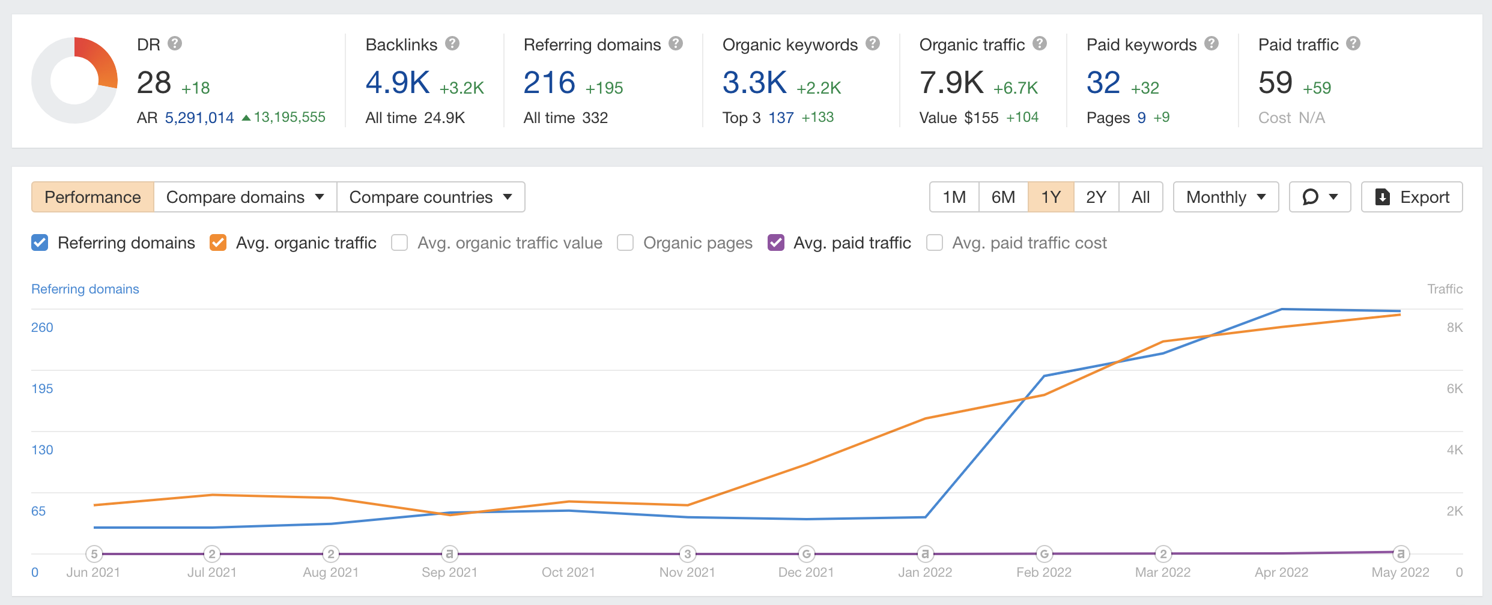Click the event marker labeled 5 at Jun 2021
The image size is (1492, 605).
[94, 554]
